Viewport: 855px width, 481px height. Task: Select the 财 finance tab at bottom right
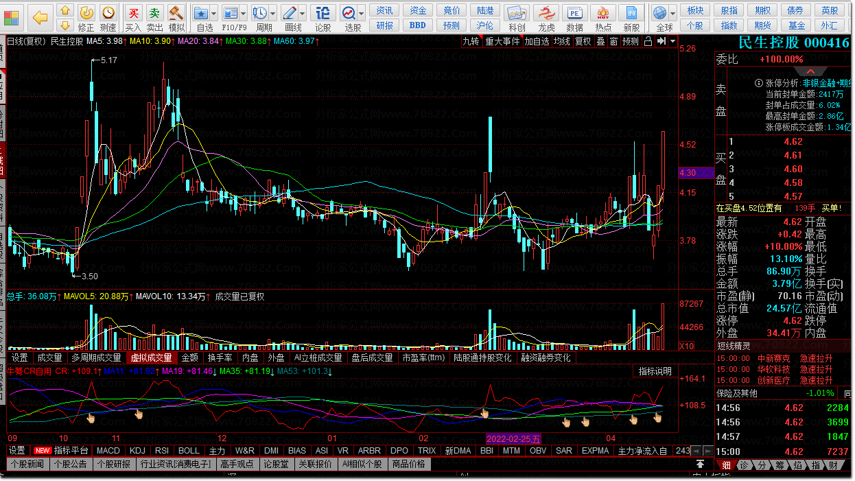832,465
